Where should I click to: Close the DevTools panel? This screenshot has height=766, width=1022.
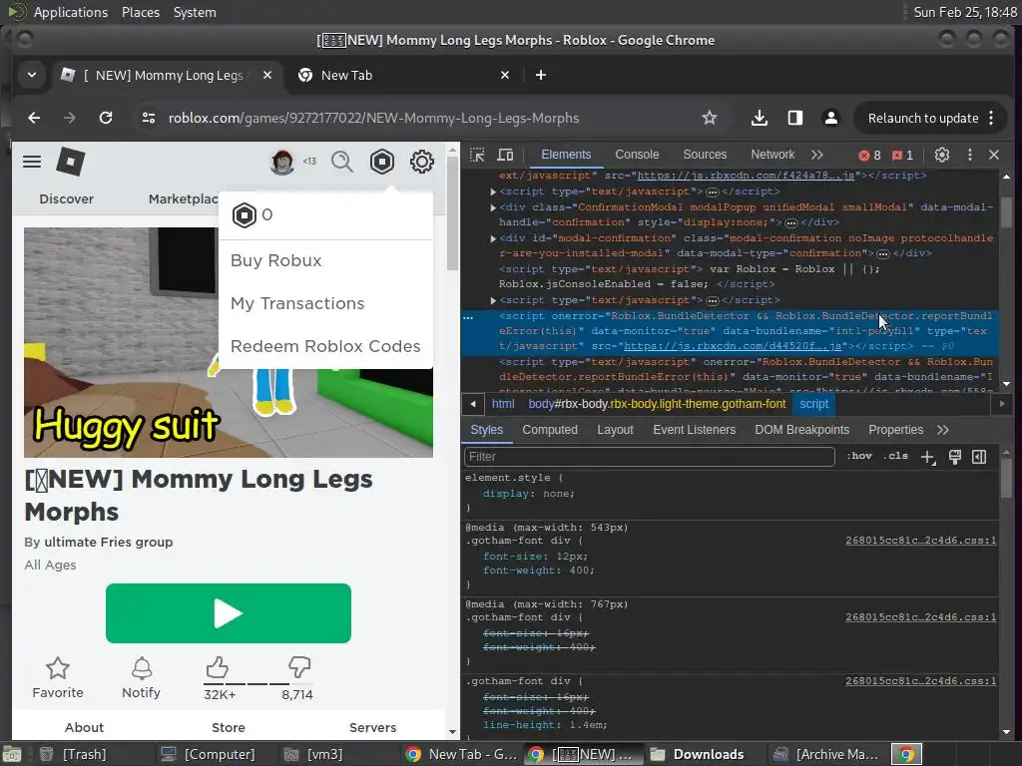(x=994, y=155)
